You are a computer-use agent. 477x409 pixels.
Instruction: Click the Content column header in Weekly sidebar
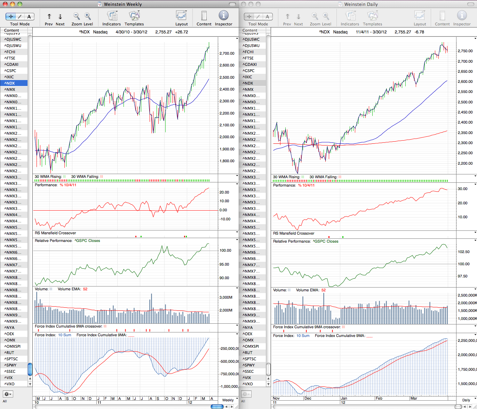14,30
